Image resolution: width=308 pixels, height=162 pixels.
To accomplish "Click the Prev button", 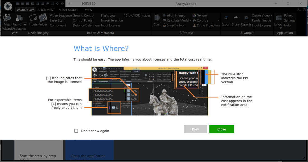I will pyautogui.click(x=195, y=129).
